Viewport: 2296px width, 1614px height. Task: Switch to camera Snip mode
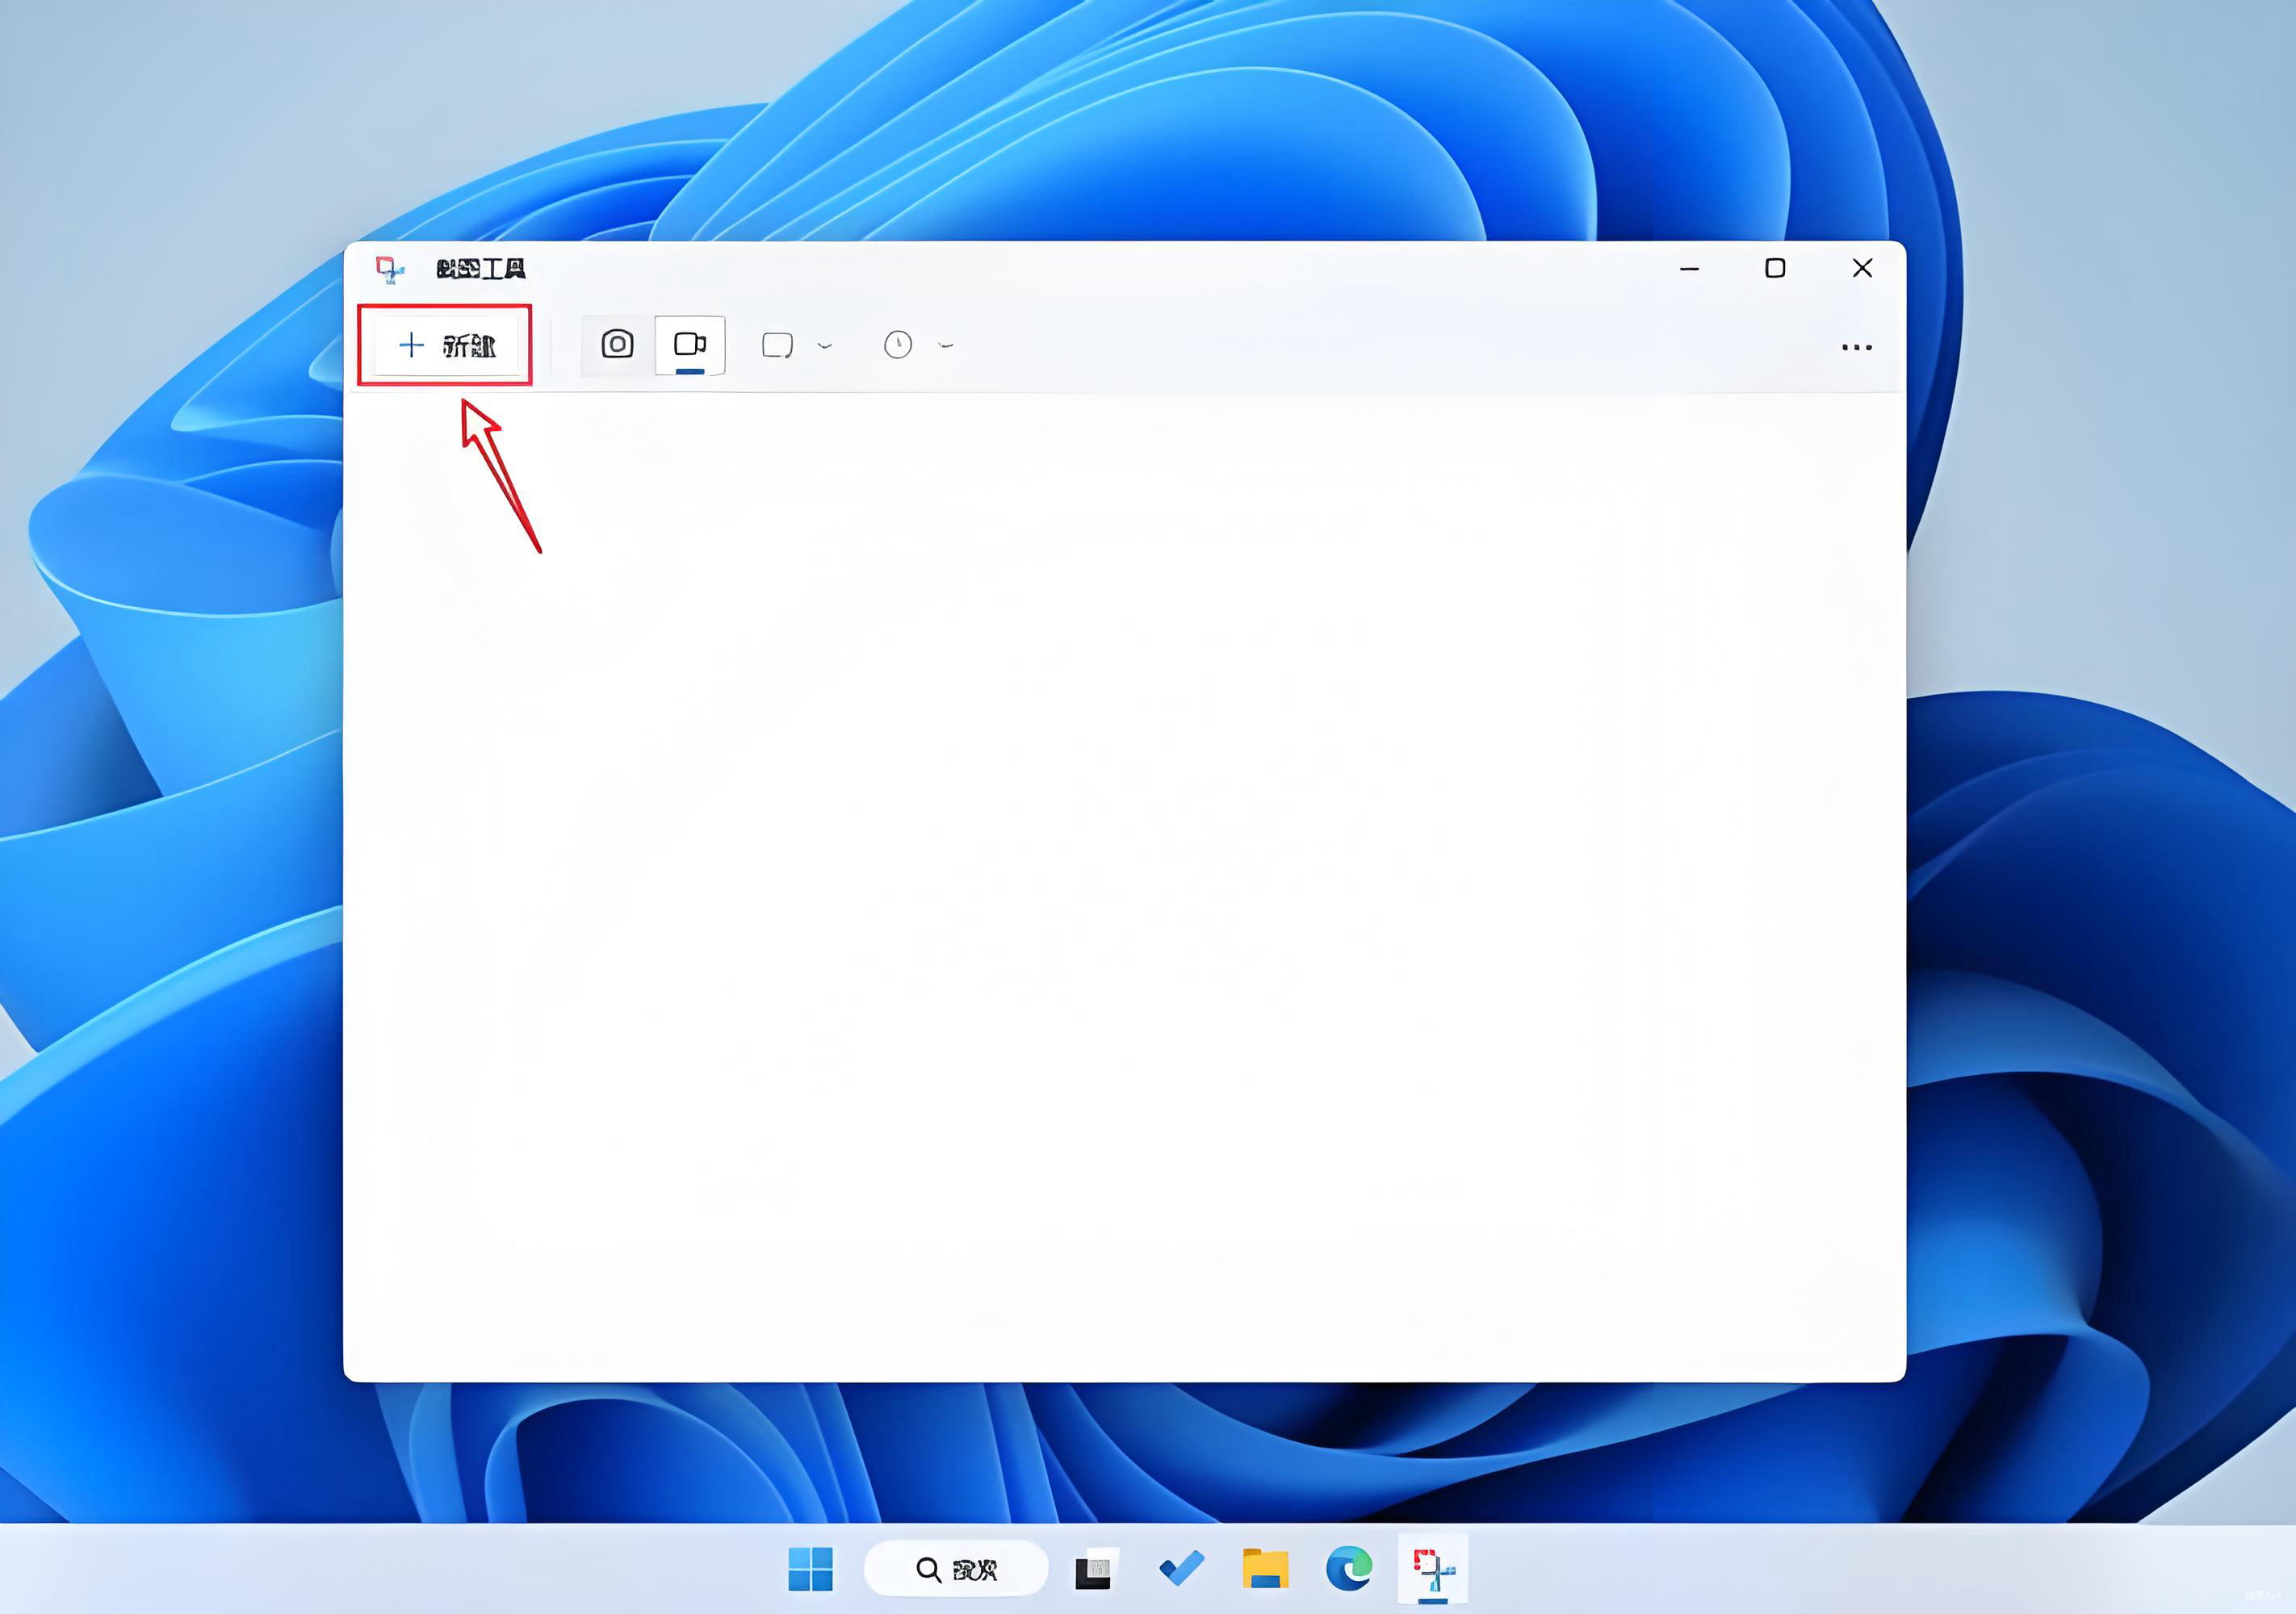(x=617, y=345)
